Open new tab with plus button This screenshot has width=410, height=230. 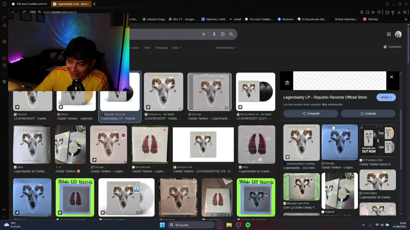click(94, 4)
